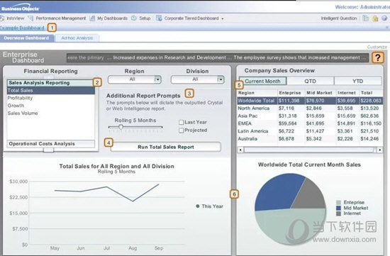390x256 pixels.
Task: Click the Internet column header
Action: (347, 93)
